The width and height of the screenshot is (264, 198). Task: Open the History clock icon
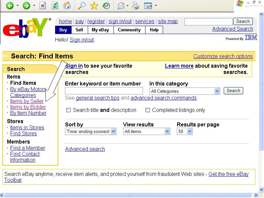106,6
